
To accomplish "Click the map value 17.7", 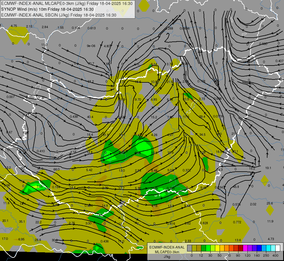I will [122, 188].
